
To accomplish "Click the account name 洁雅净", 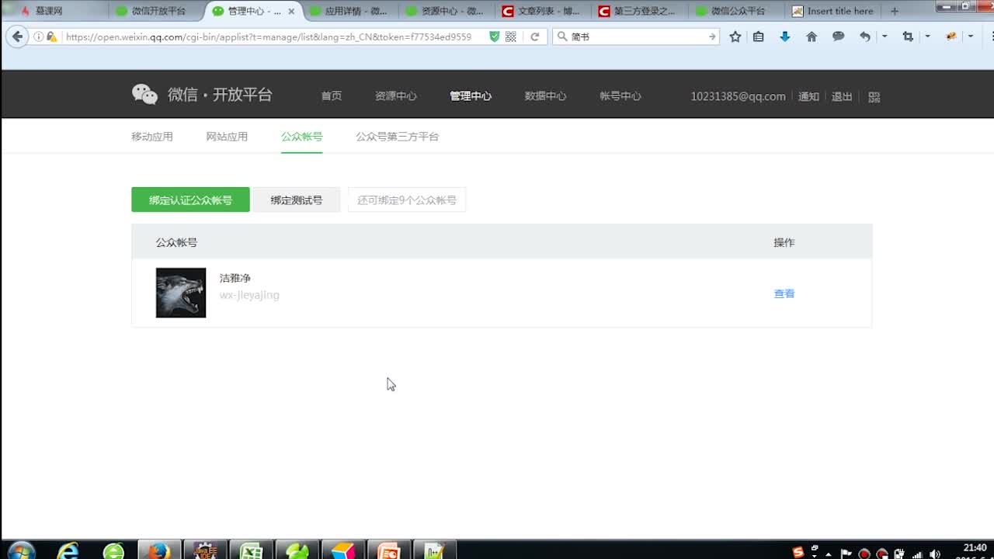I will coord(235,278).
